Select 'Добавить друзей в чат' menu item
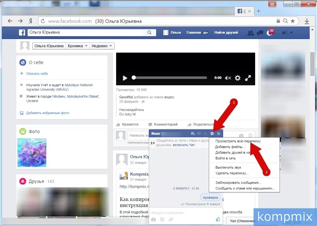The image size is (317, 226). pyautogui.click(x=233, y=152)
